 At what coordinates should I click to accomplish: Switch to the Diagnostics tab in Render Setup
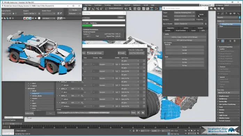171,28
